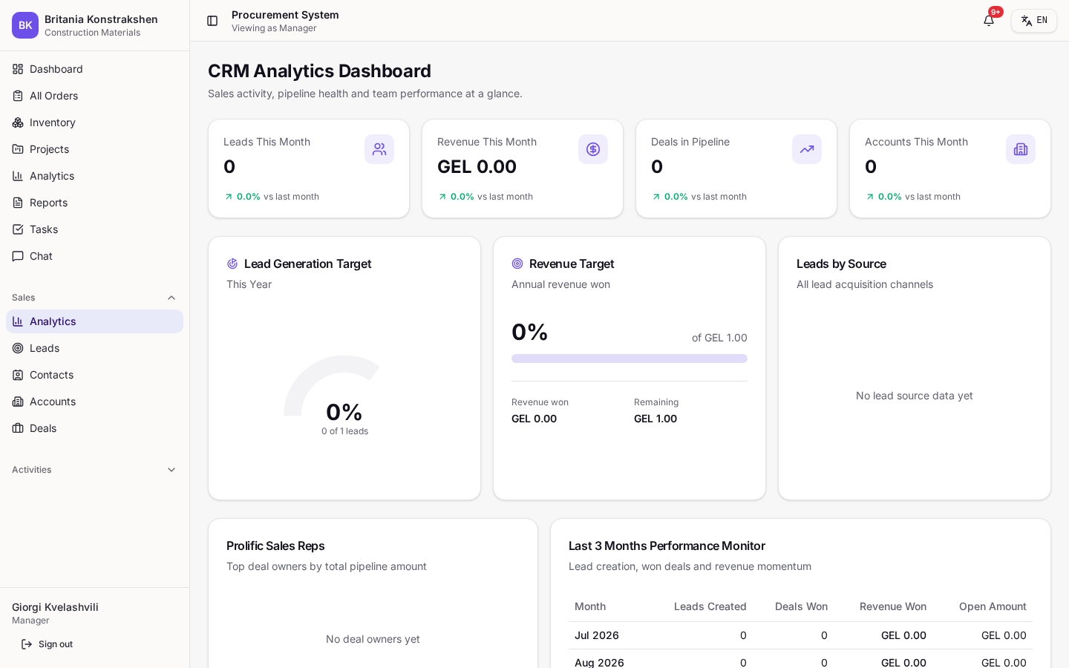
Task: Open the Inventory page
Action: (94, 122)
